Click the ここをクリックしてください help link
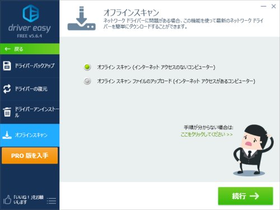The height and width of the screenshot is (210, 280). (x=207, y=134)
